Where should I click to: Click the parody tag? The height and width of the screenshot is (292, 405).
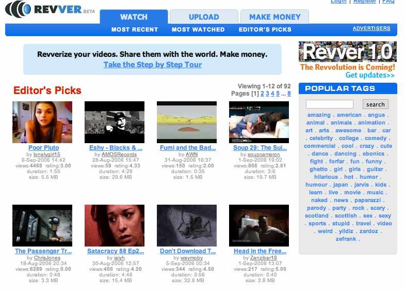[316, 208]
